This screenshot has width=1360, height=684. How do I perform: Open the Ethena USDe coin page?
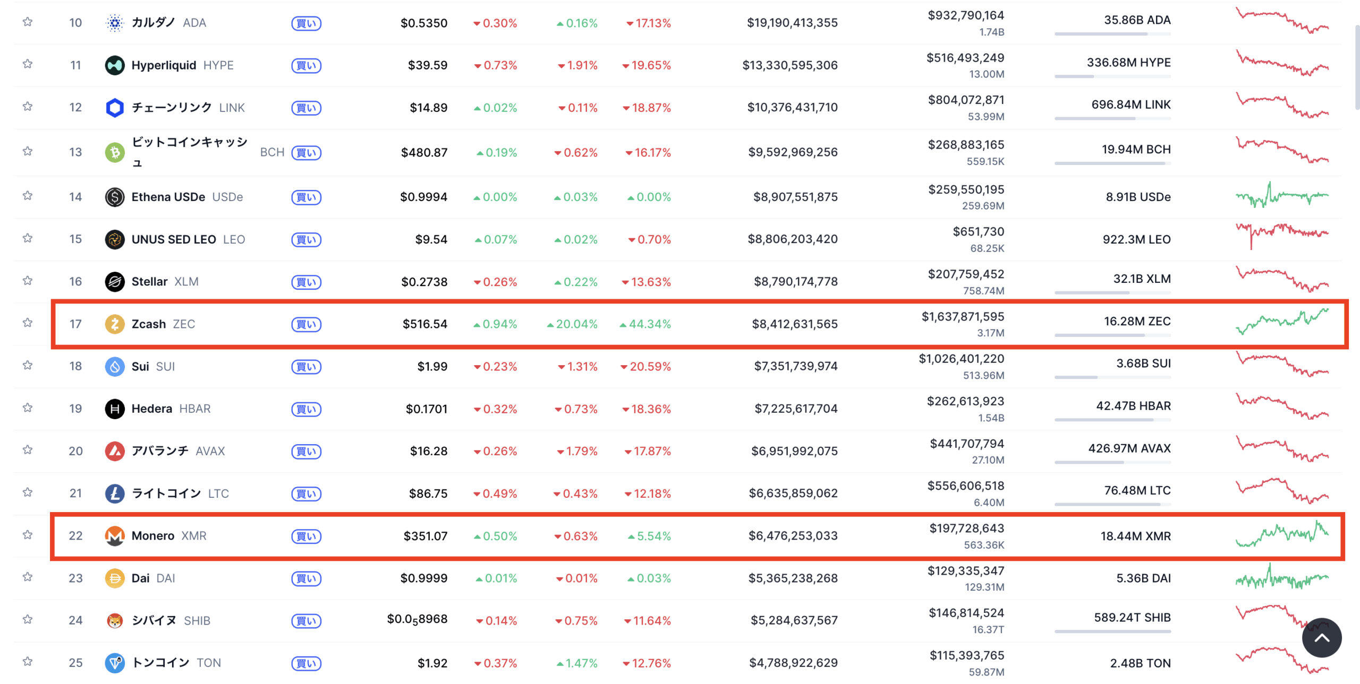168,197
